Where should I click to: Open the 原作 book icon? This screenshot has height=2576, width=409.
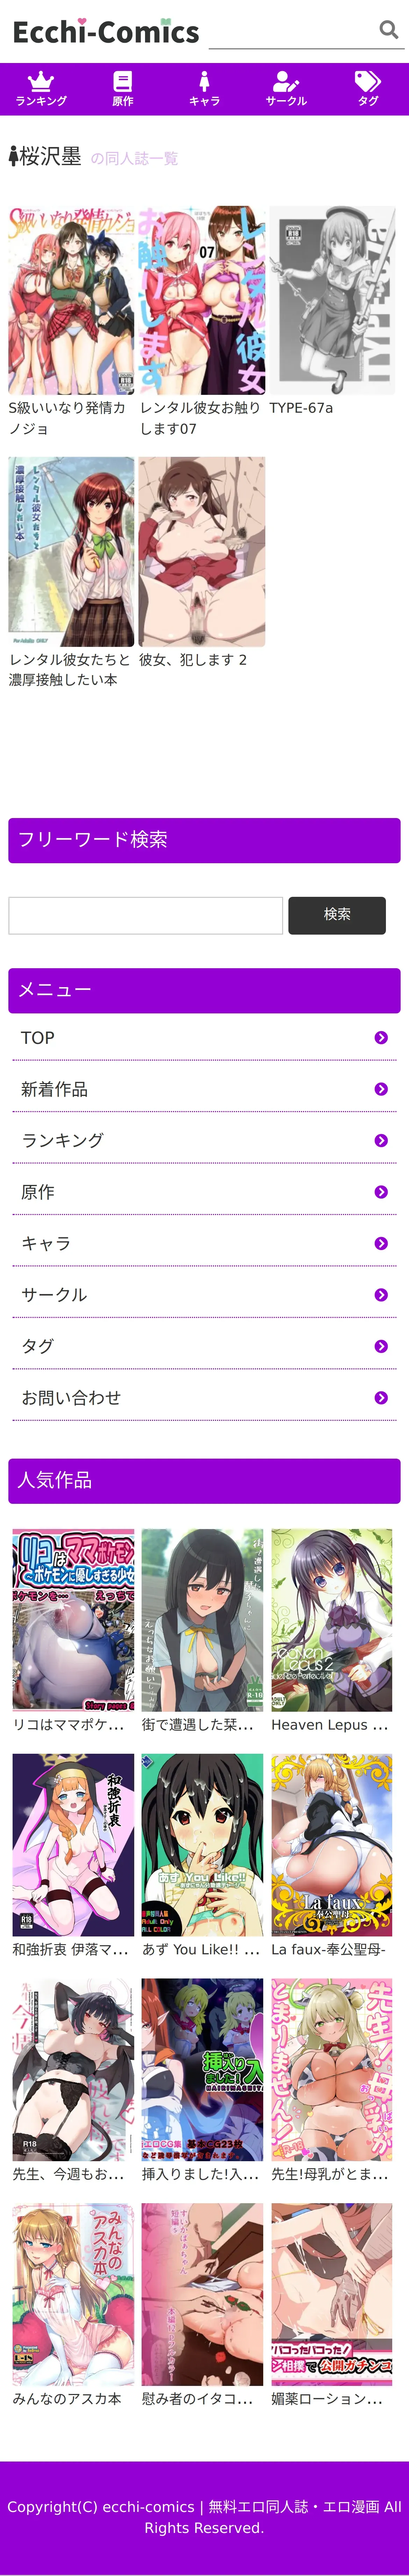coord(123,81)
